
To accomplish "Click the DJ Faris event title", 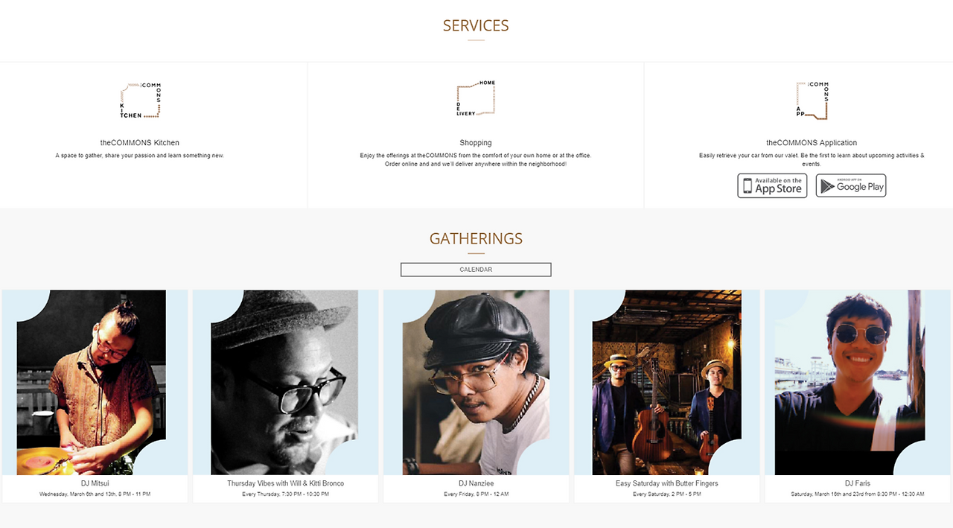I will tap(858, 483).
